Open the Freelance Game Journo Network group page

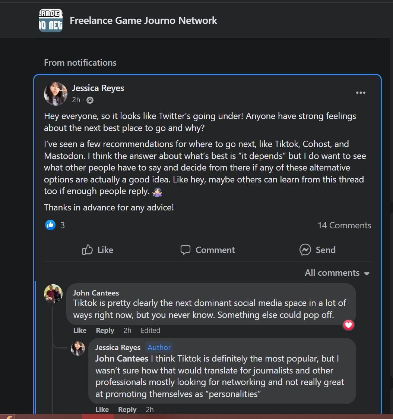tap(143, 21)
